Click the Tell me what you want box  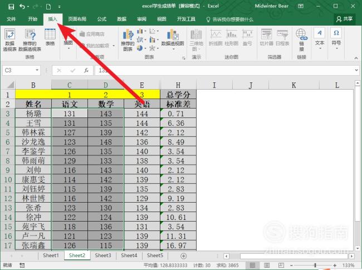click(x=229, y=19)
